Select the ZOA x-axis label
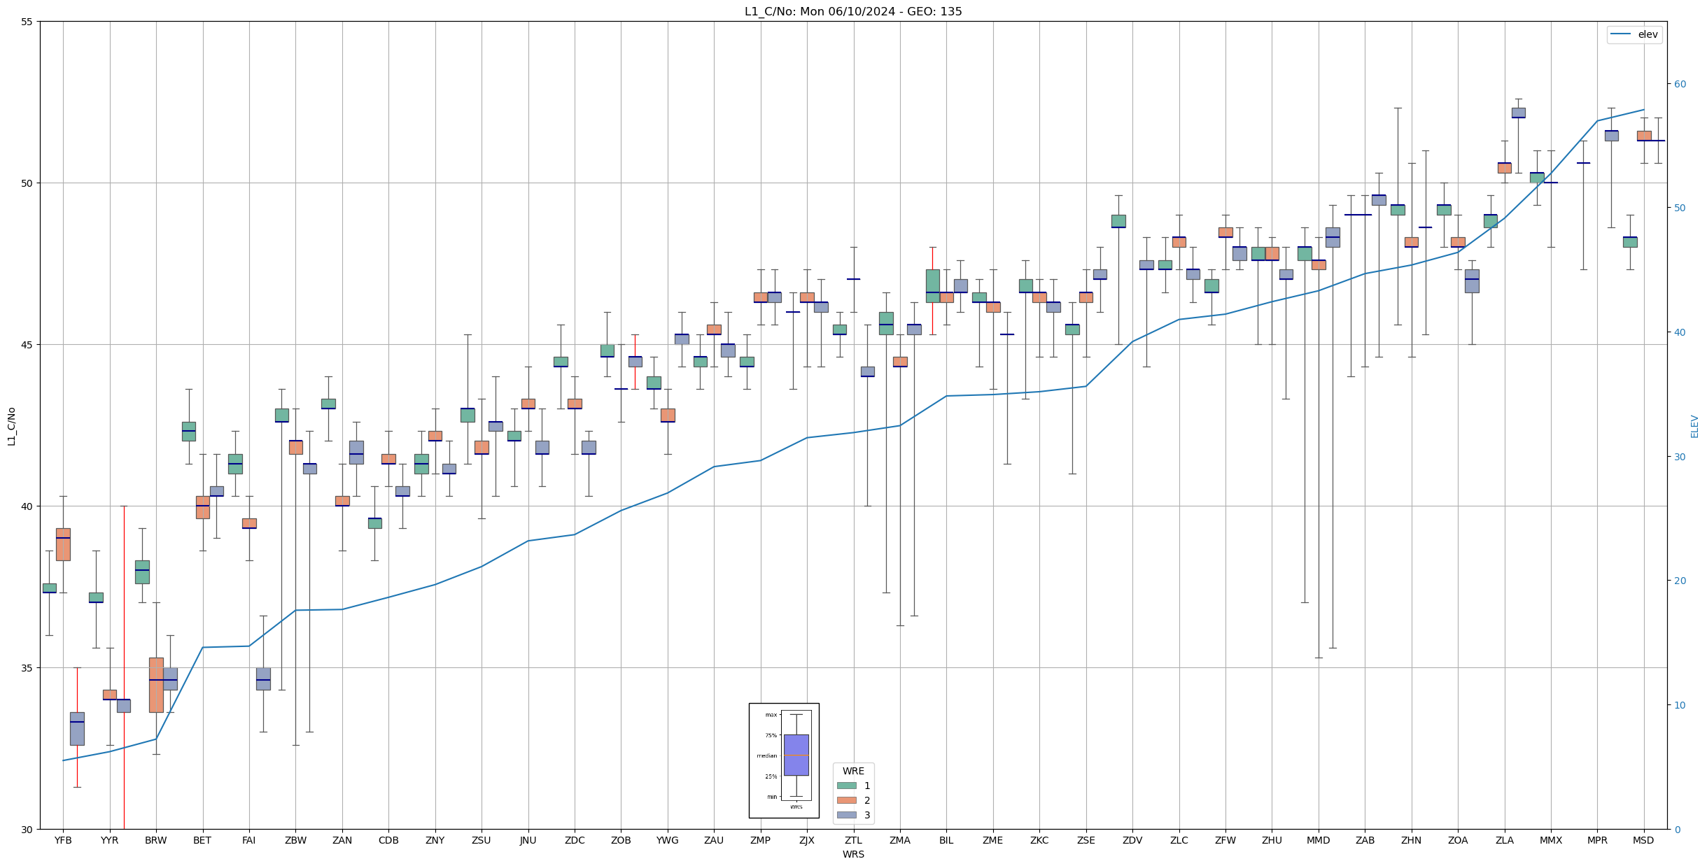Viewport: 1707px width, 866px height. pos(1458,840)
